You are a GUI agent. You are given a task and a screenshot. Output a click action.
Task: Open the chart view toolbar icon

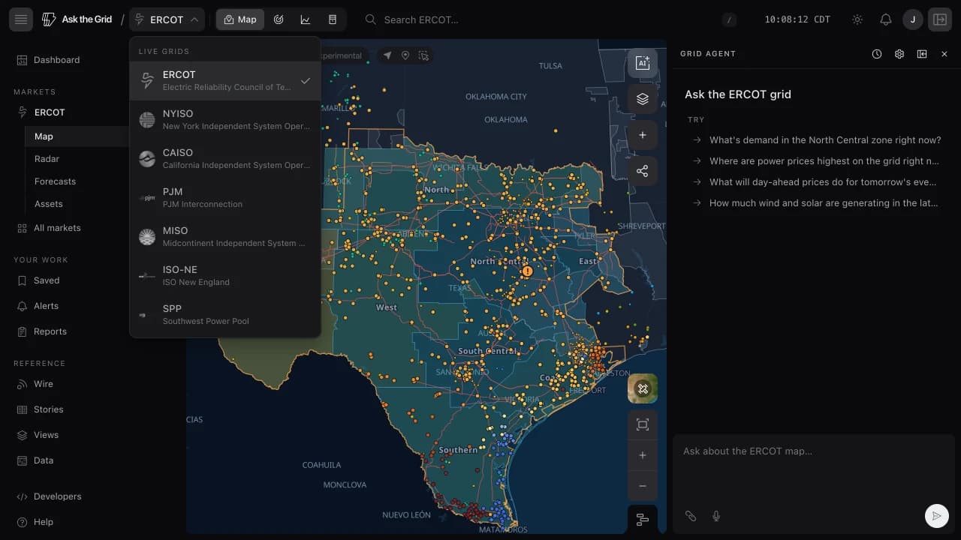click(306, 19)
